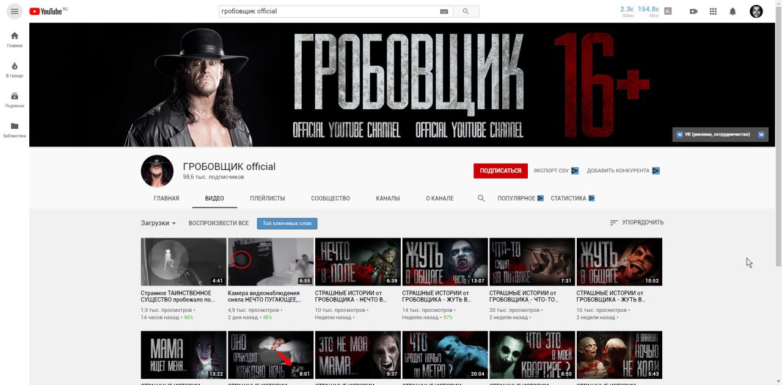Open the YouTube apps grid icon
782x385 pixels.
click(713, 11)
